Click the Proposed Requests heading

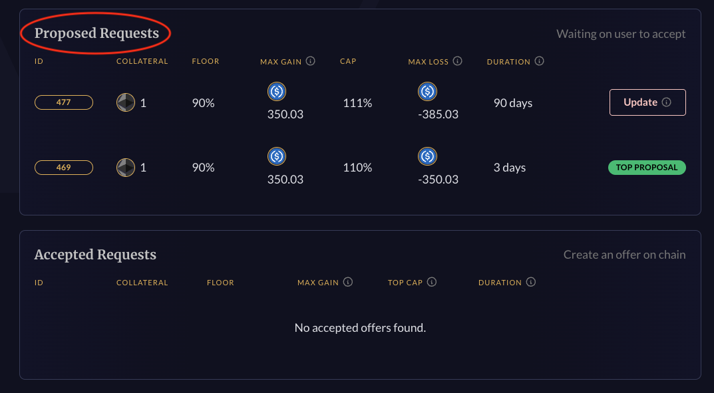[x=96, y=33]
